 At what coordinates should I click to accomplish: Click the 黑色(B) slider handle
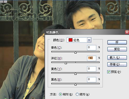pos(75,84)
